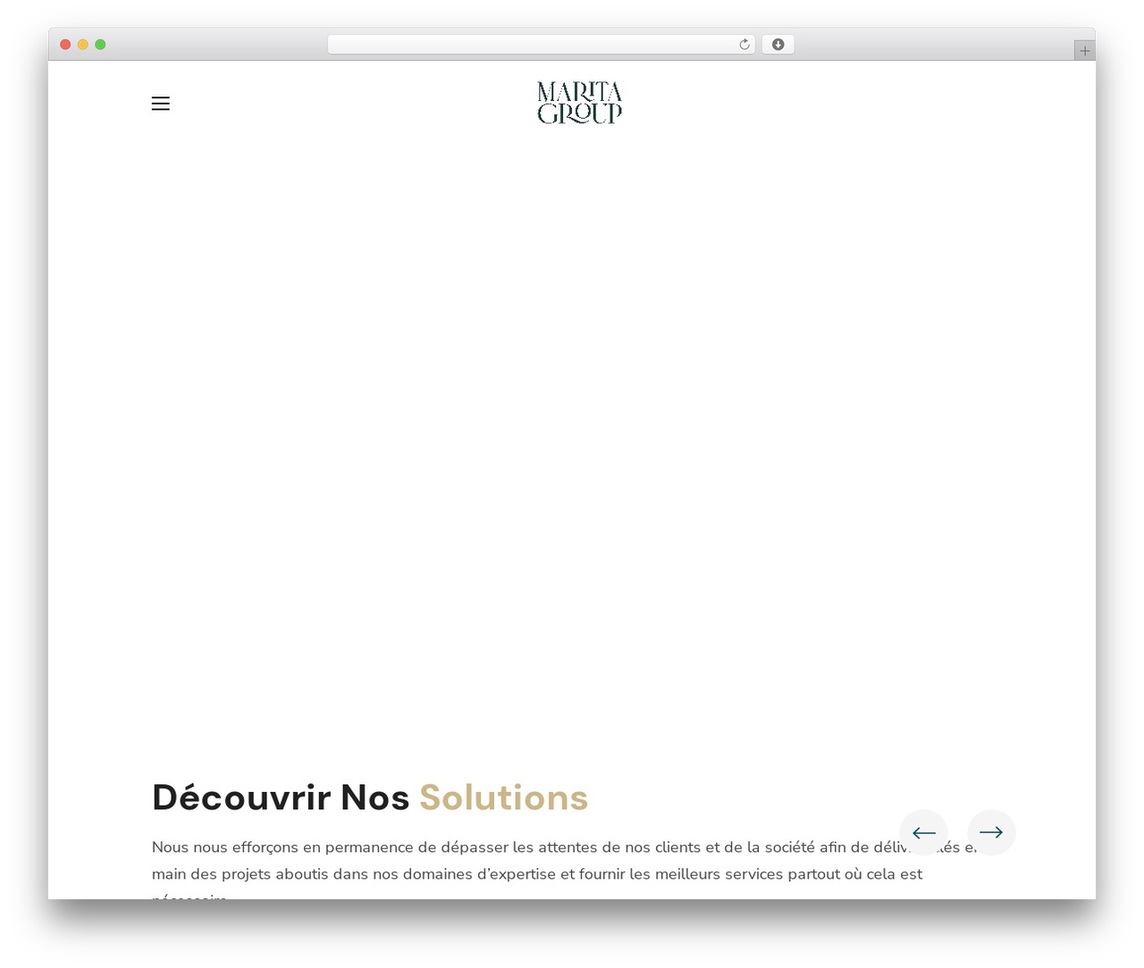Advance to next slide with right arrow
This screenshot has height=968, width=1144.
click(x=991, y=832)
